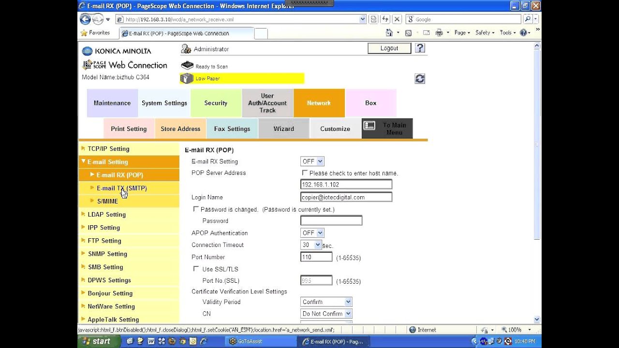Click the Word icon in quick launch
This screenshot has height=348, width=619.
(150, 341)
